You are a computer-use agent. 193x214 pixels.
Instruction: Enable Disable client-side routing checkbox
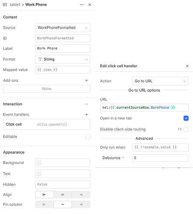tap(186, 129)
